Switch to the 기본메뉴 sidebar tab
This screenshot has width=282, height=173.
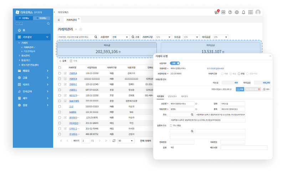point(24,18)
